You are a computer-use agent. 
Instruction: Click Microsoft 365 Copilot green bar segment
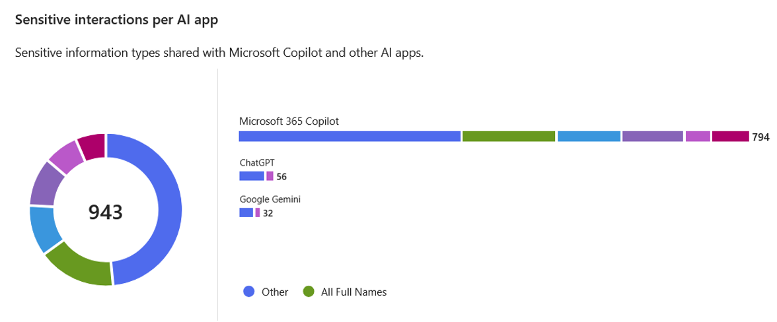[x=509, y=137]
